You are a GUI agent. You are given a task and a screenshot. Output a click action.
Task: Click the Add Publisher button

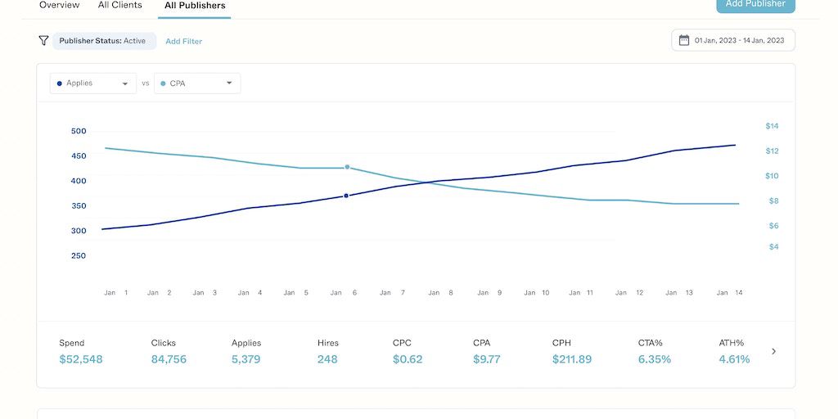pos(755,5)
